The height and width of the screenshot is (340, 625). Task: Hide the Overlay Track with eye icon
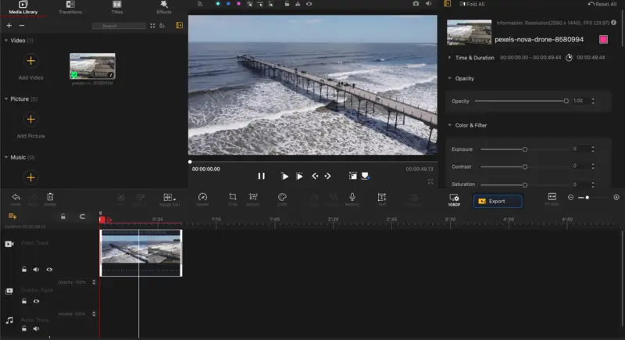(36, 301)
